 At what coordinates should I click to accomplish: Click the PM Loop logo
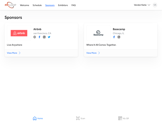11,5
